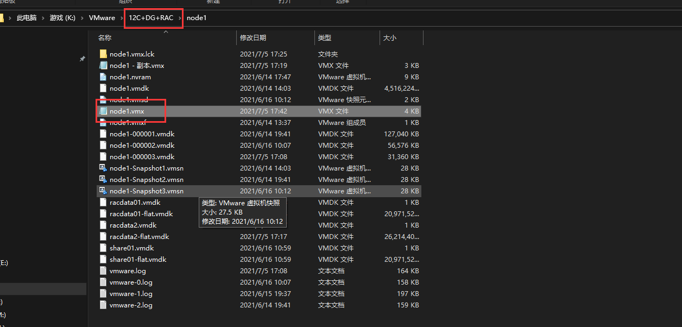Open the chevron after 此电脑 in the breadcrumb
Image resolution: width=682 pixels, height=327 pixels.
coord(43,18)
